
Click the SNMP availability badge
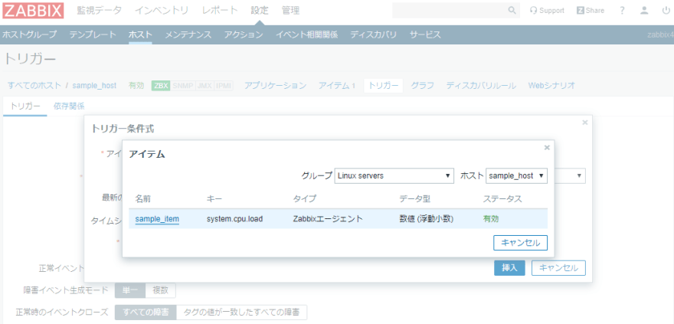[183, 86]
